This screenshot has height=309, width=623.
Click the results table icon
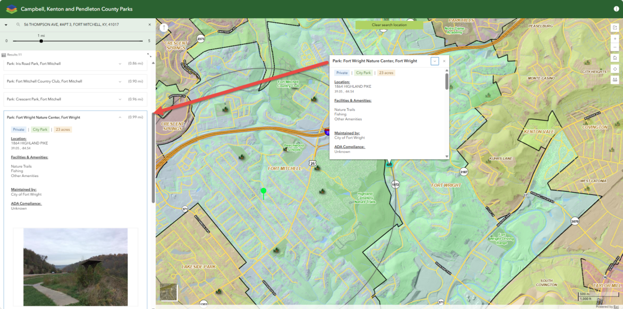point(4,55)
